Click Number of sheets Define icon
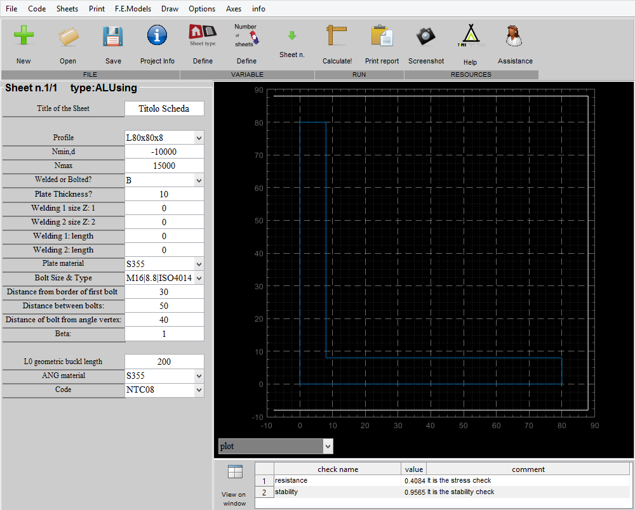 point(246,36)
